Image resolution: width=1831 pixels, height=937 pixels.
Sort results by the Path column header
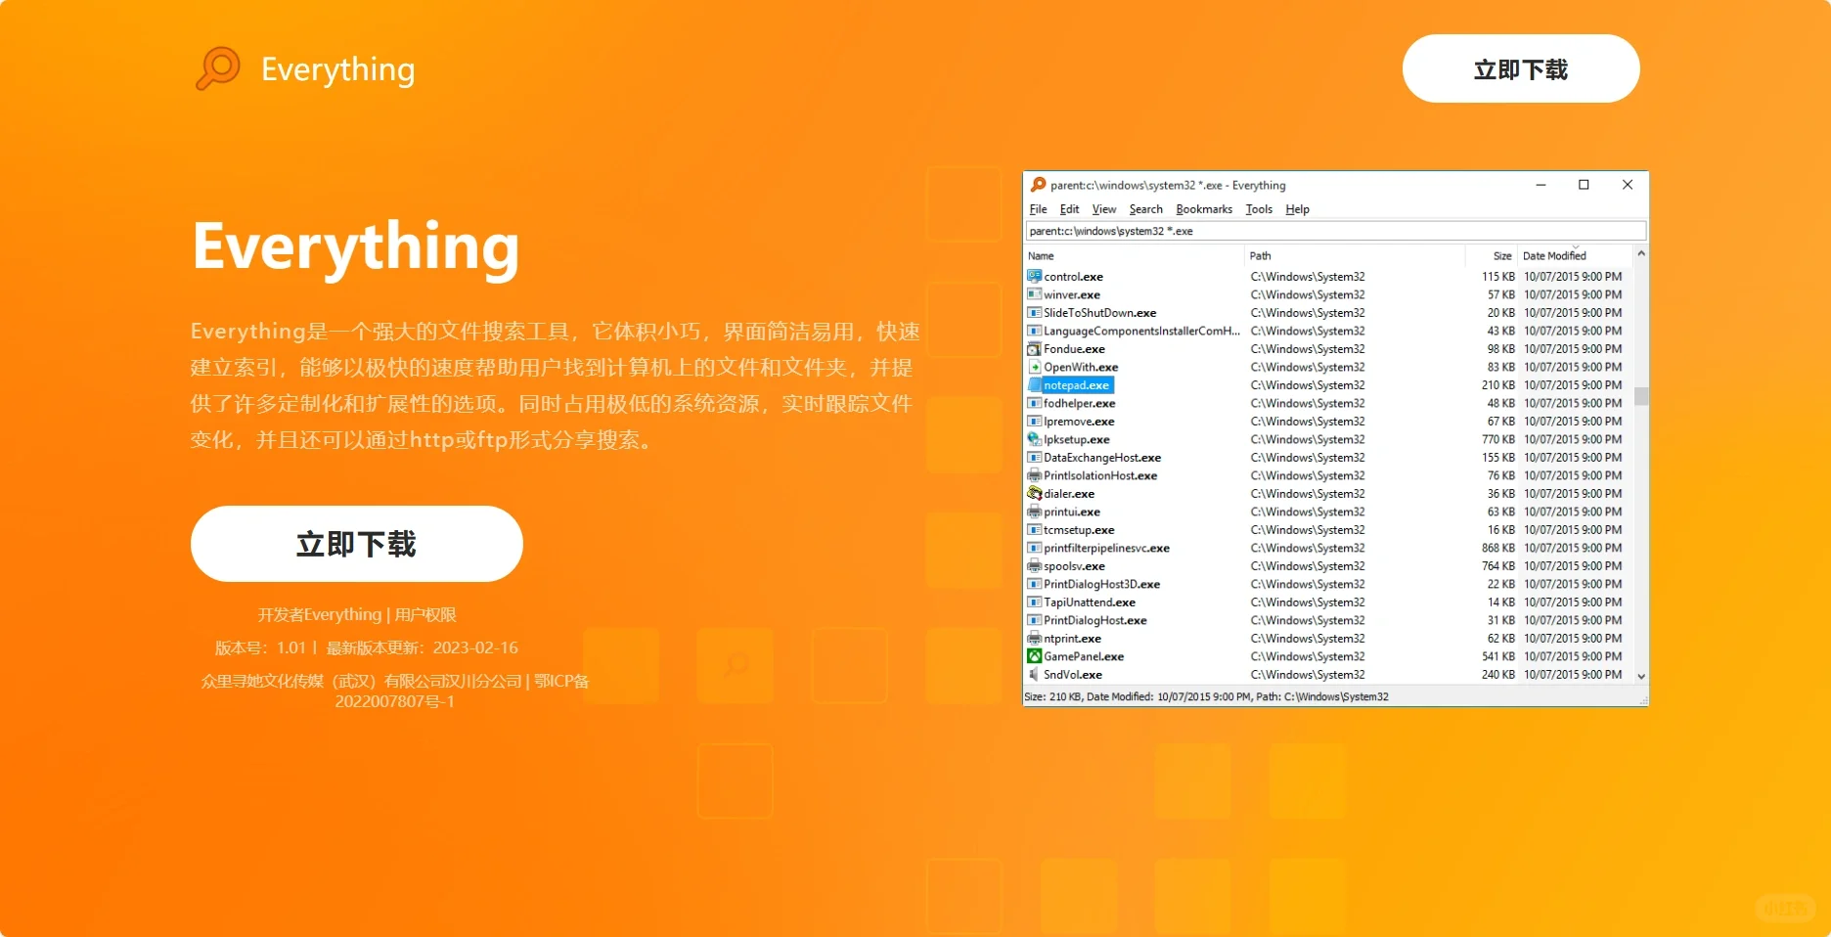click(1355, 256)
